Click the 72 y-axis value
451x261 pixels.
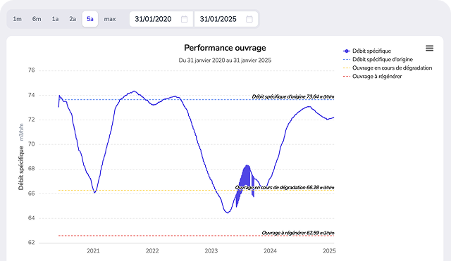click(31, 120)
